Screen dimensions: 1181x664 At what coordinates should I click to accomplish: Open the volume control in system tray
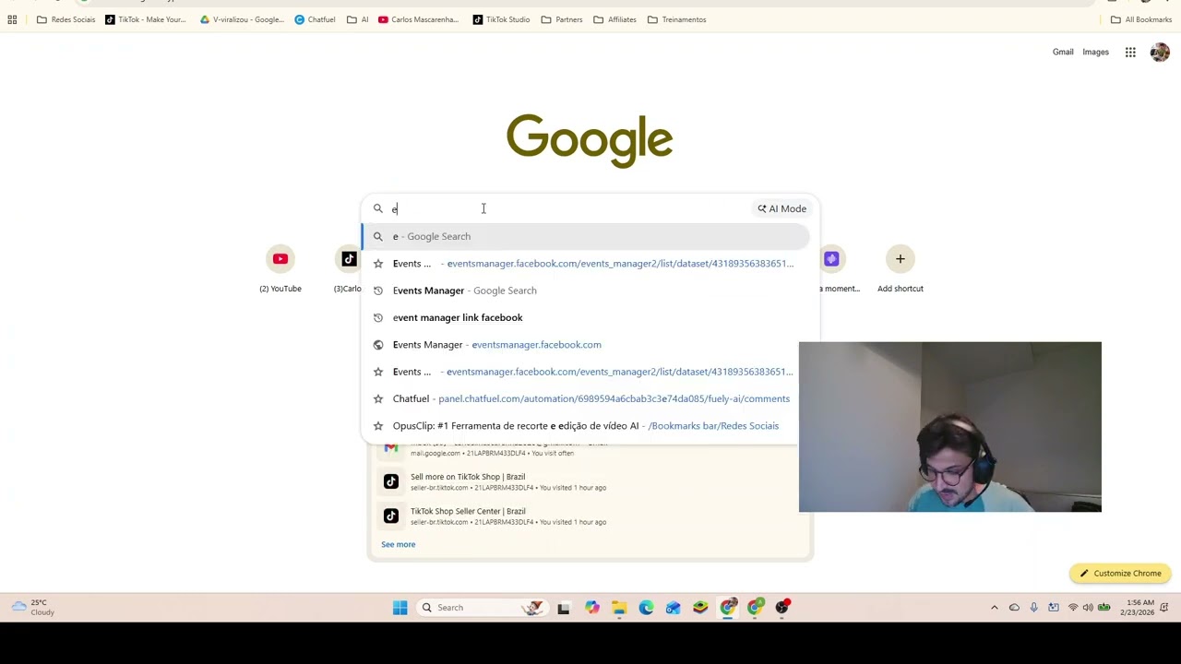pyautogui.click(x=1088, y=608)
